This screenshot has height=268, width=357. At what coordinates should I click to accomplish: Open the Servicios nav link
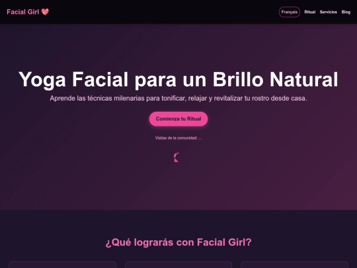[x=328, y=12]
